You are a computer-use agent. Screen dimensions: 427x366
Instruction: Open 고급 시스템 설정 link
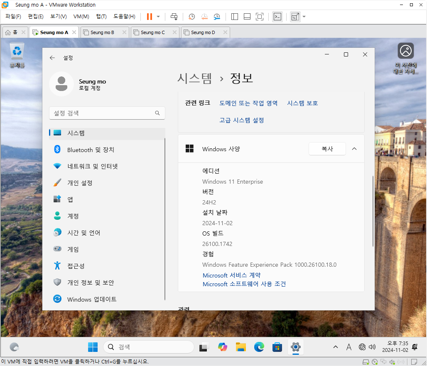pos(242,120)
